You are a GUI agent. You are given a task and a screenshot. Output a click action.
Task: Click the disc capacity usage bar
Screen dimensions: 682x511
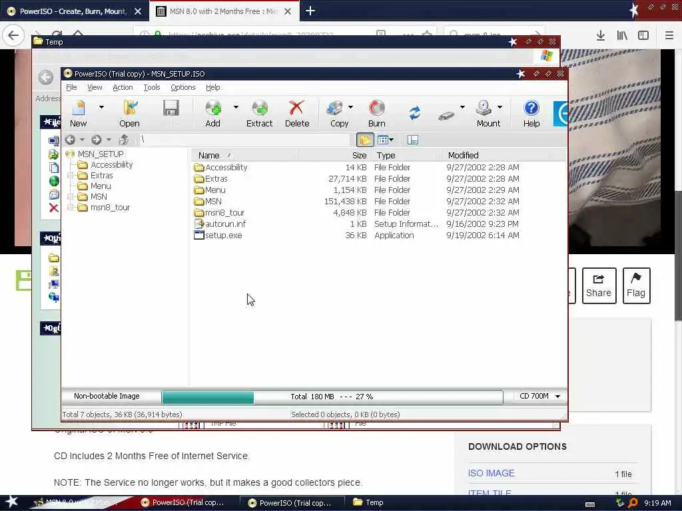(x=332, y=397)
